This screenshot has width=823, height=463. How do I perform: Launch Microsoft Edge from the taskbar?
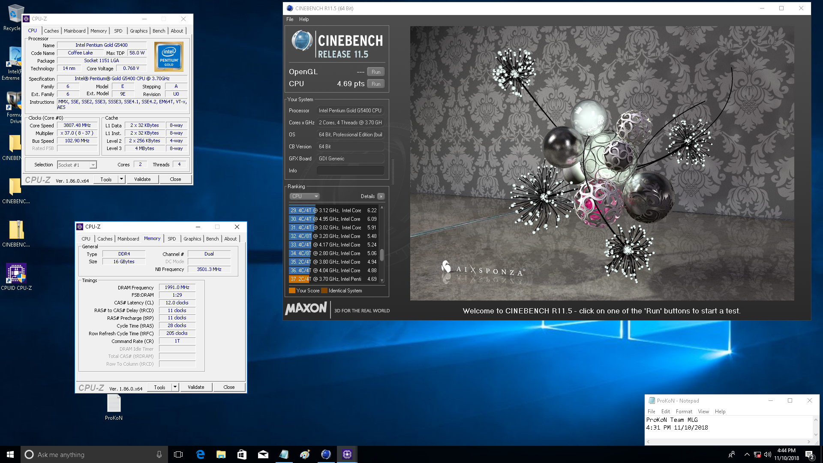click(x=200, y=454)
